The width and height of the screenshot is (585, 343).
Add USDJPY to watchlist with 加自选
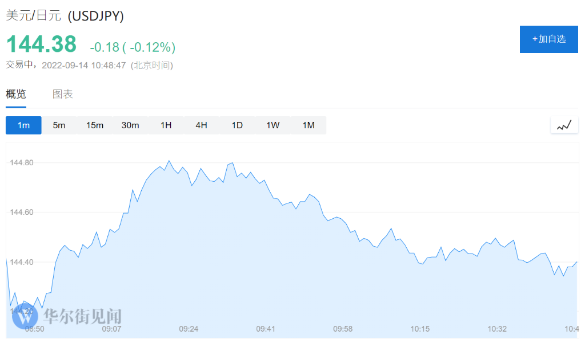(548, 39)
